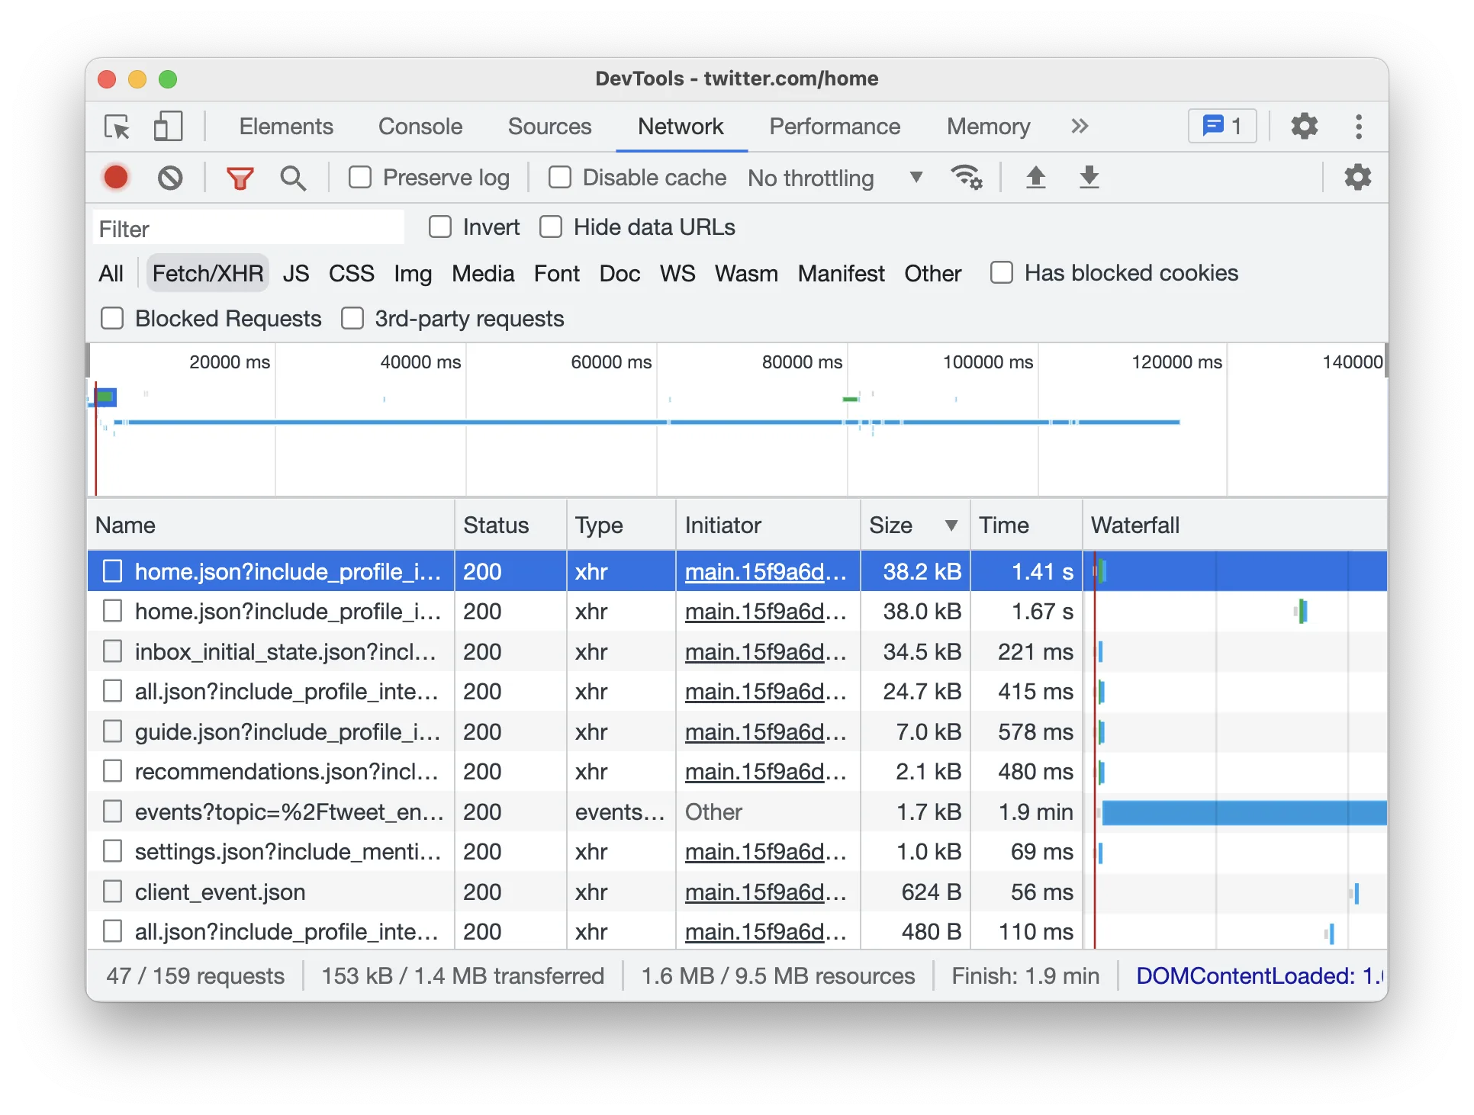Tick checkbox for selected home.json row
The image size is (1474, 1115).
[x=112, y=571]
